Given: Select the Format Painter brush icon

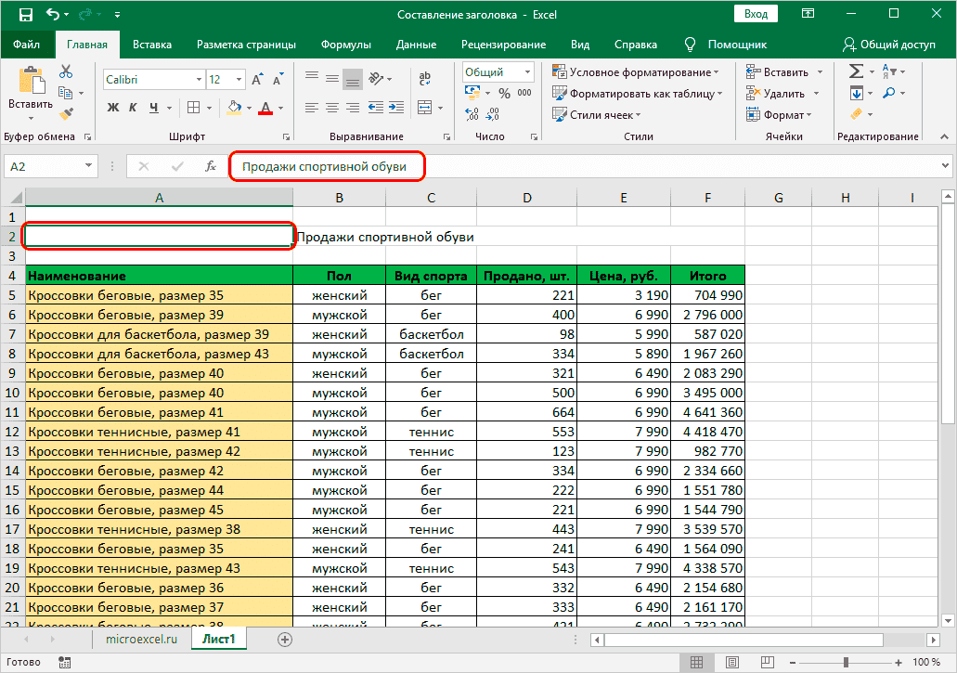Looking at the screenshot, I should pyautogui.click(x=66, y=113).
